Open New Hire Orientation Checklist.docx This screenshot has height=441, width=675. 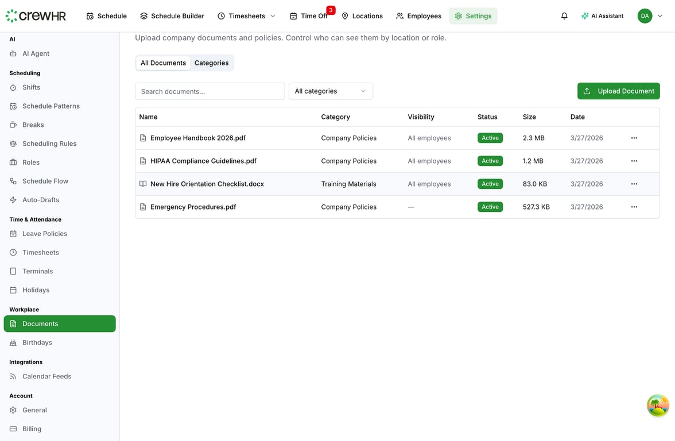click(x=207, y=184)
